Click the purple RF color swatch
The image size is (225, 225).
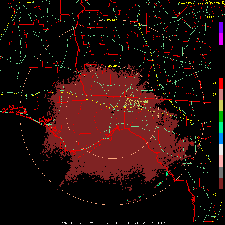click(x=221, y=28)
